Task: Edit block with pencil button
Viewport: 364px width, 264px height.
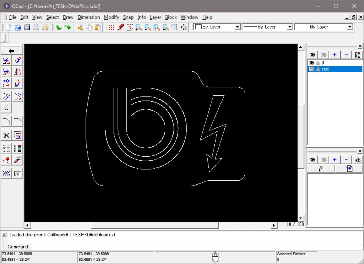Action: pos(321,169)
